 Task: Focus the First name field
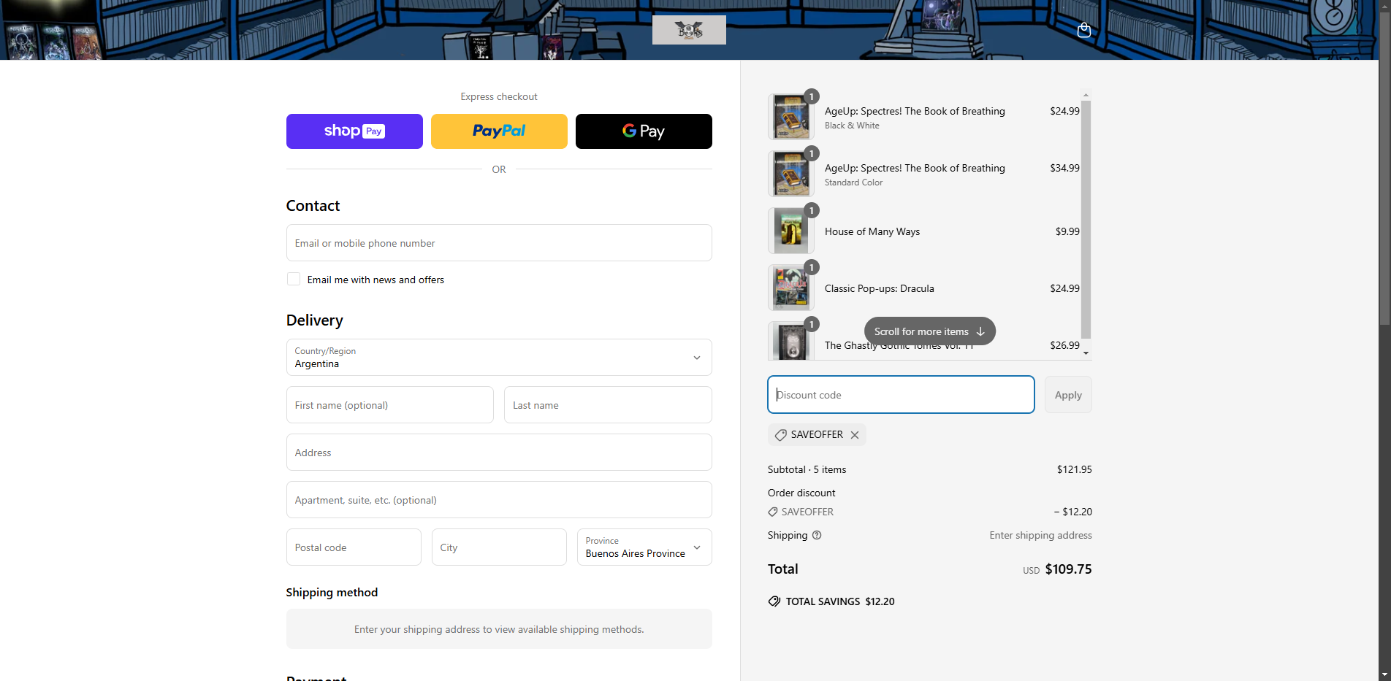click(x=390, y=405)
